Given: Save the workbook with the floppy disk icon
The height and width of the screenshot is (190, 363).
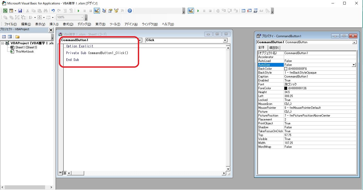Looking at the screenshot, I should point(20,11).
